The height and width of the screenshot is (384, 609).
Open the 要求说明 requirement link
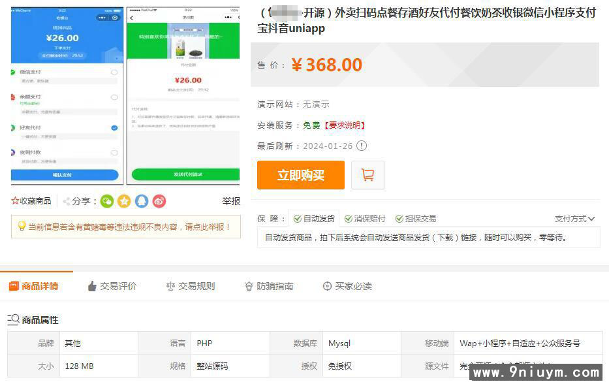pyautogui.click(x=345, y=125)
